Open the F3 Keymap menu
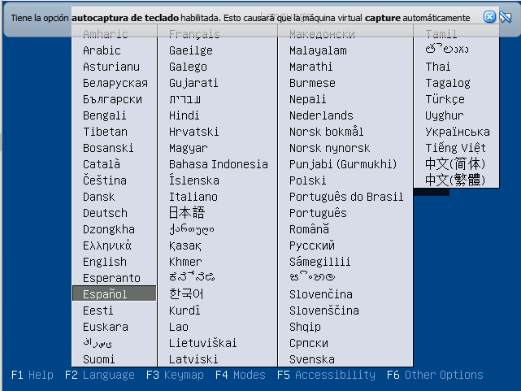The width and height of the screenshot is (521, 391). (x=175, y=375)
